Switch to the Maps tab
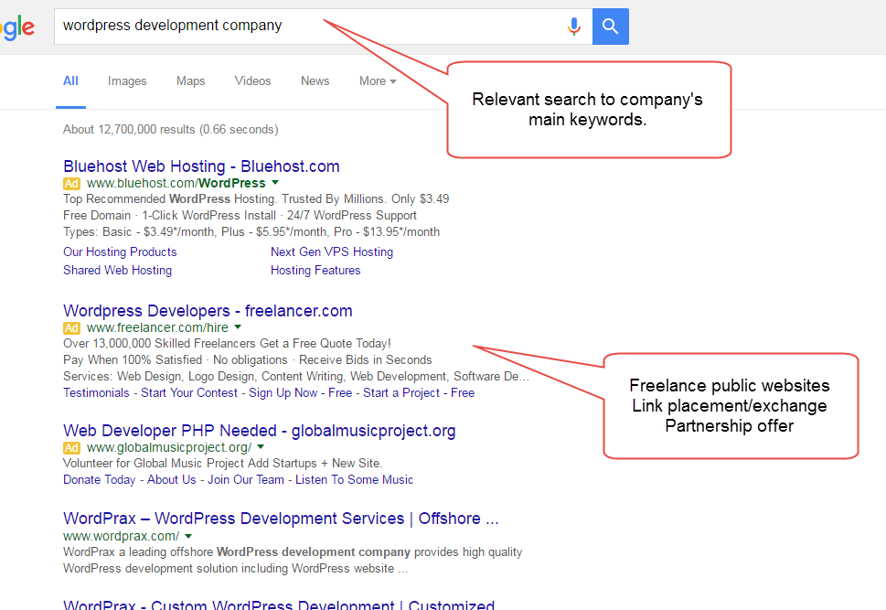The image size is (886, 610). [190, 80]
